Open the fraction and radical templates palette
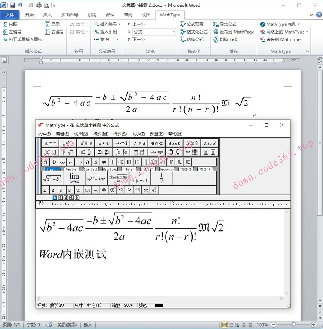Screen dimensions: 323x329 pos(67,152)
